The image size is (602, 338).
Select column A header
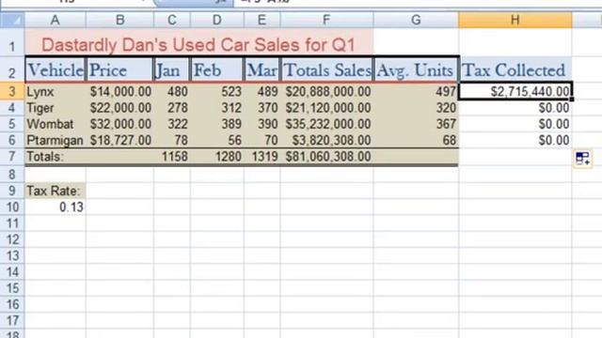55,21
